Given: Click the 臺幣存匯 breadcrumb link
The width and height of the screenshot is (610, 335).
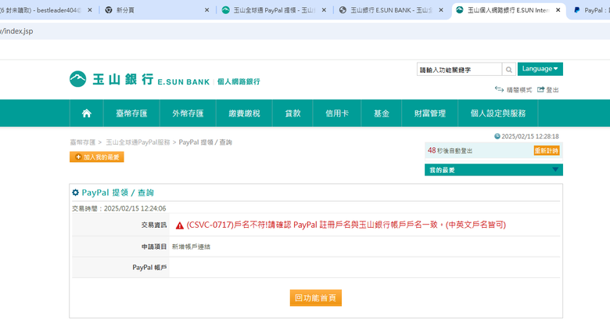Looking at the screenshot, I should click(x=82, y=142).
